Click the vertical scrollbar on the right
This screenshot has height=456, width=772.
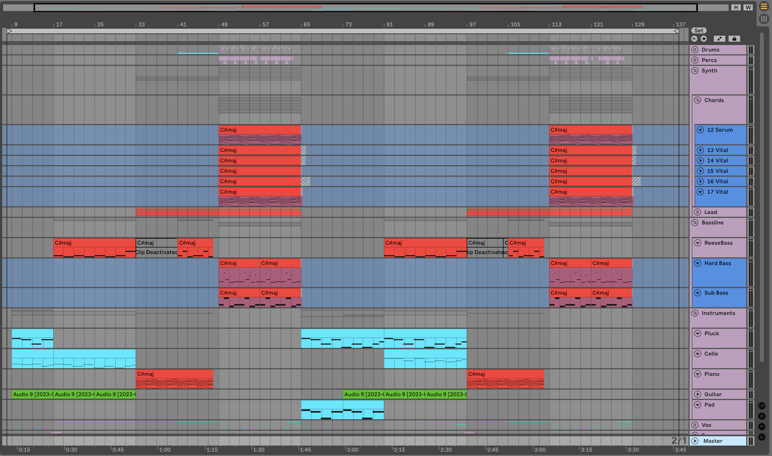pos(762,197)
